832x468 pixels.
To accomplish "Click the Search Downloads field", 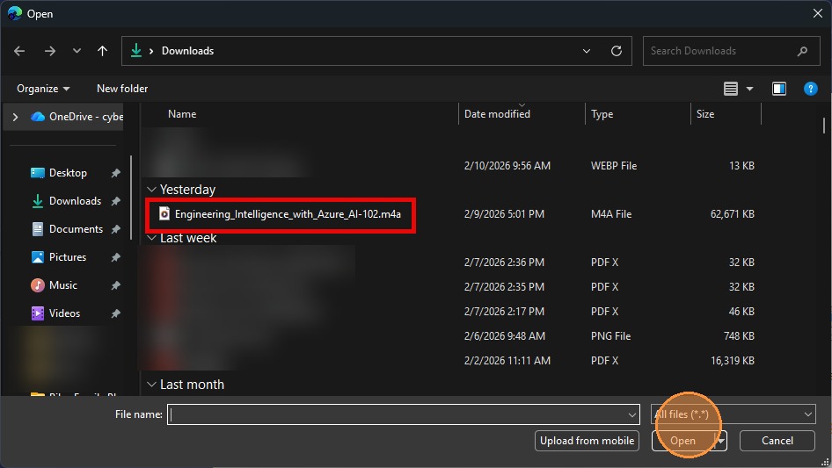I will (x=731, y=51).
